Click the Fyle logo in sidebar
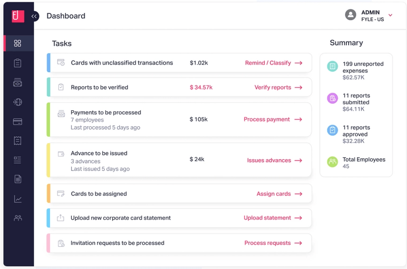 [18, 16]
